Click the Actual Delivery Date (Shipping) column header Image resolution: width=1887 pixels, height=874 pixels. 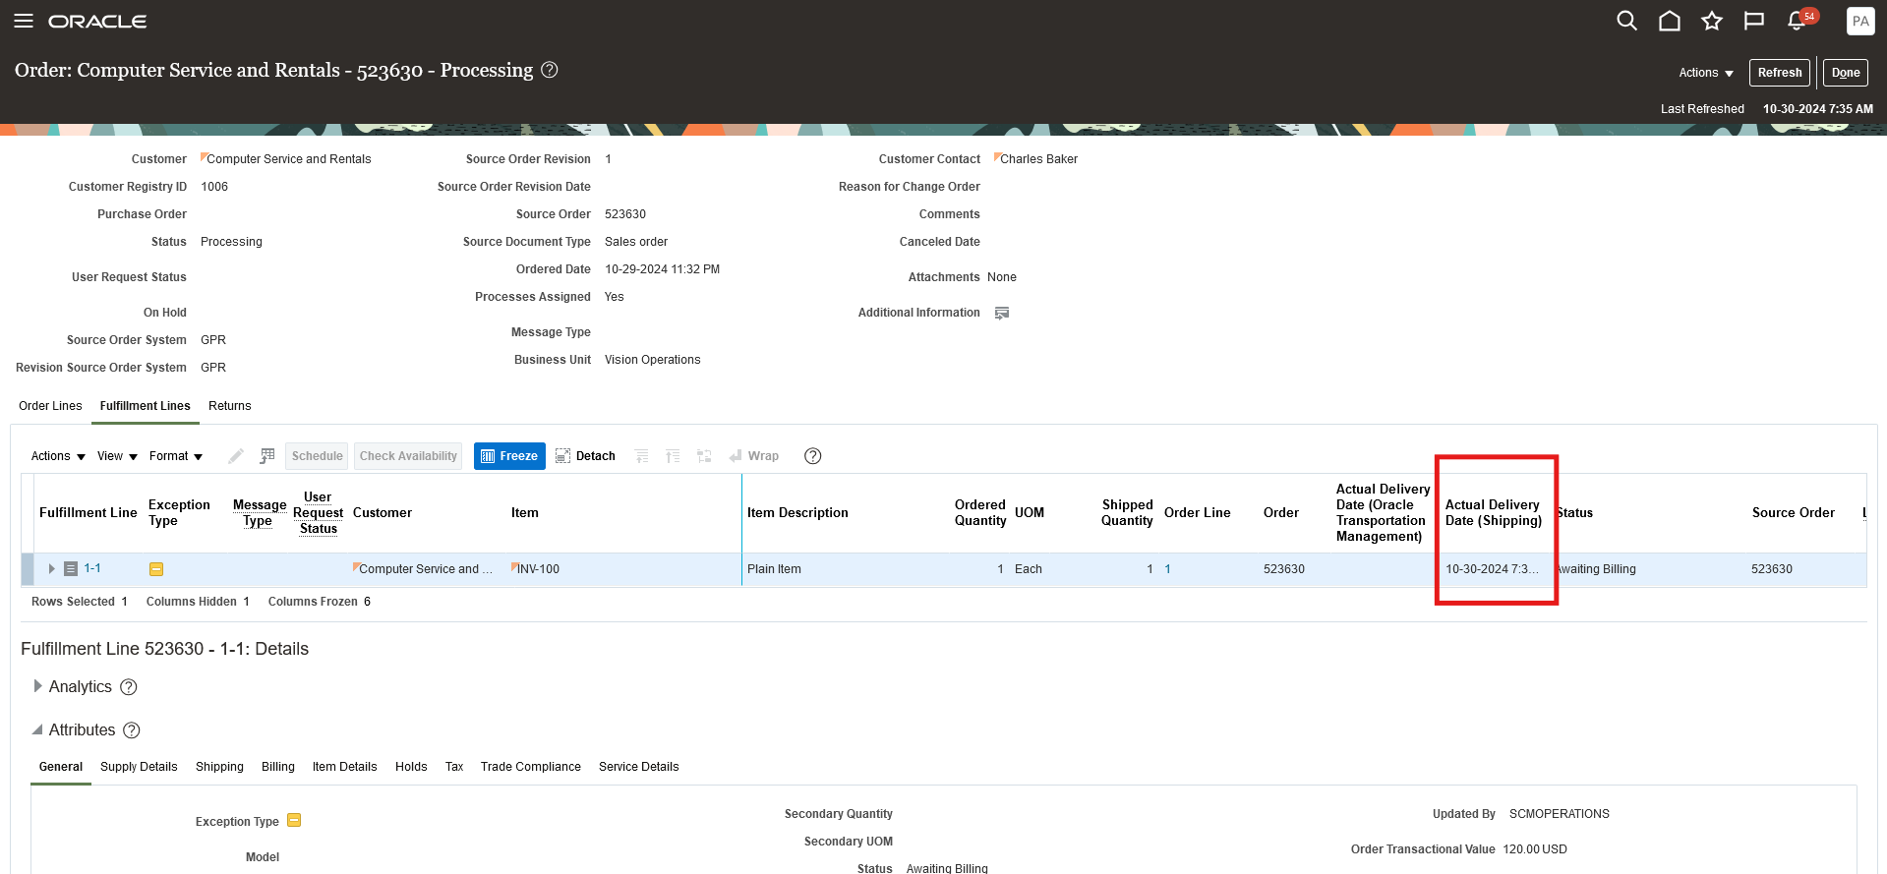(1494, 513)
